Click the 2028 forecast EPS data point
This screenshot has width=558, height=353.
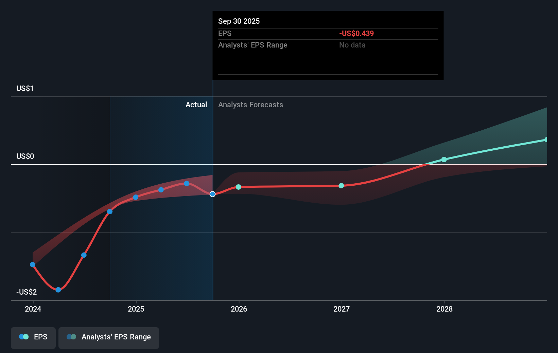tap(444, 160)
